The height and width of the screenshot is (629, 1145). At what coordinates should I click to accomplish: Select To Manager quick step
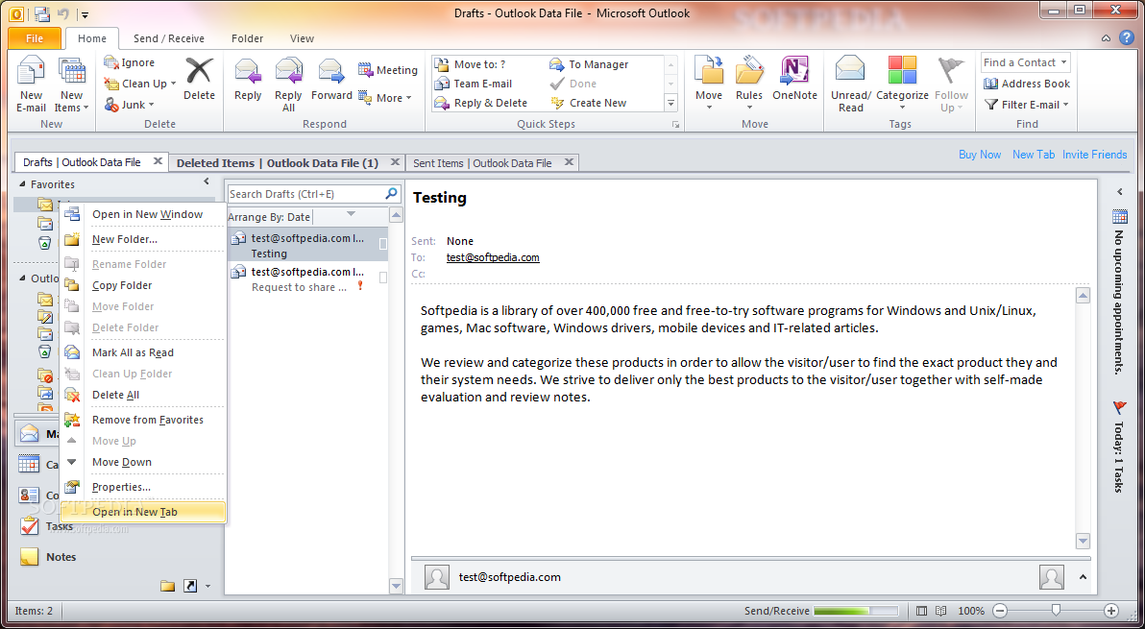589,64
